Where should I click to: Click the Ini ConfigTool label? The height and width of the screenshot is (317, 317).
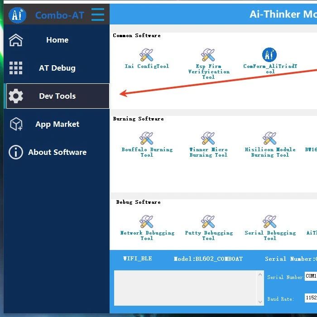147,66
